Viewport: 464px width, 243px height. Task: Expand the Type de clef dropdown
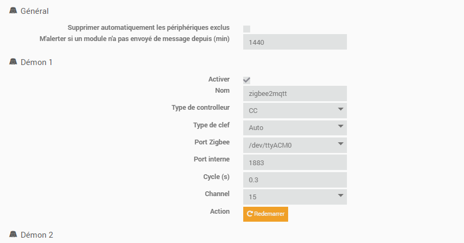pyautogui.click(x=295, y=128)
